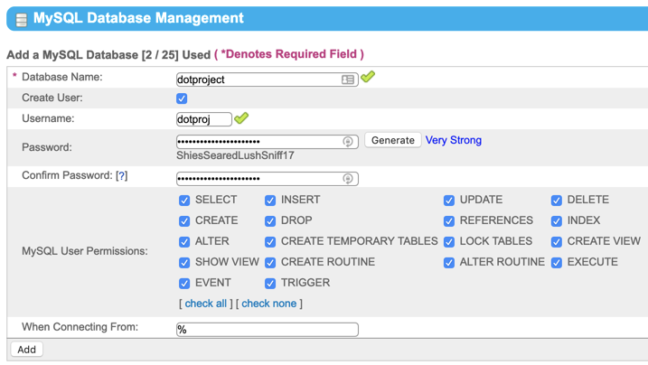This screenshot has width=648, height=365.
Task: Uncheck the CREATE TEMPORARY TABLES permission
Action: [270, 242]
